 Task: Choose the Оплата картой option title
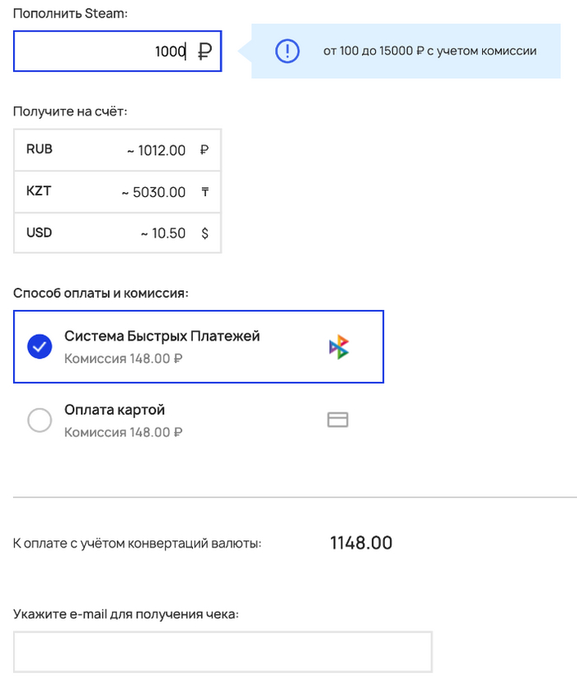click(115, 410)
